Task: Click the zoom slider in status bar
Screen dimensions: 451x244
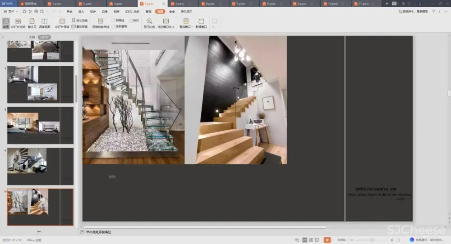Action: click(371, 240)
